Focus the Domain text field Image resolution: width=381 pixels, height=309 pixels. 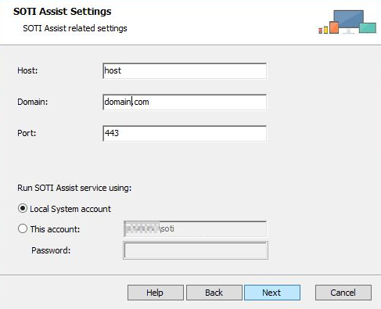[185, 102]
